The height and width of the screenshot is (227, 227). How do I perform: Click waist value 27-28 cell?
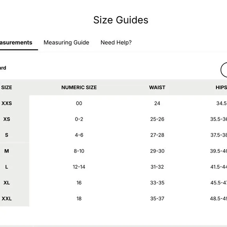point(157,135)
